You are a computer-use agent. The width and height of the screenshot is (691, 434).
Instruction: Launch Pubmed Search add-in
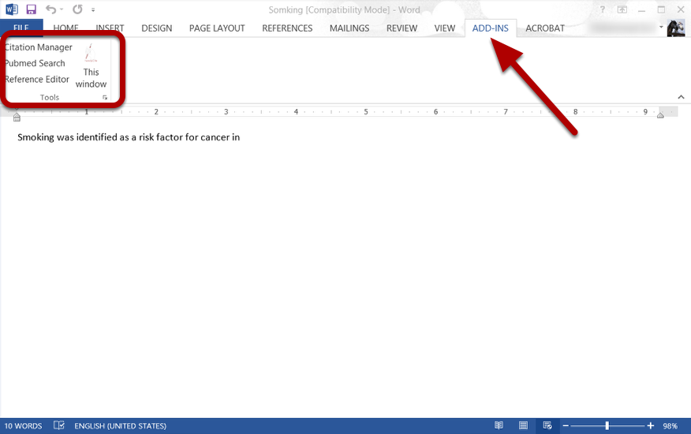(x=35, y=63)
